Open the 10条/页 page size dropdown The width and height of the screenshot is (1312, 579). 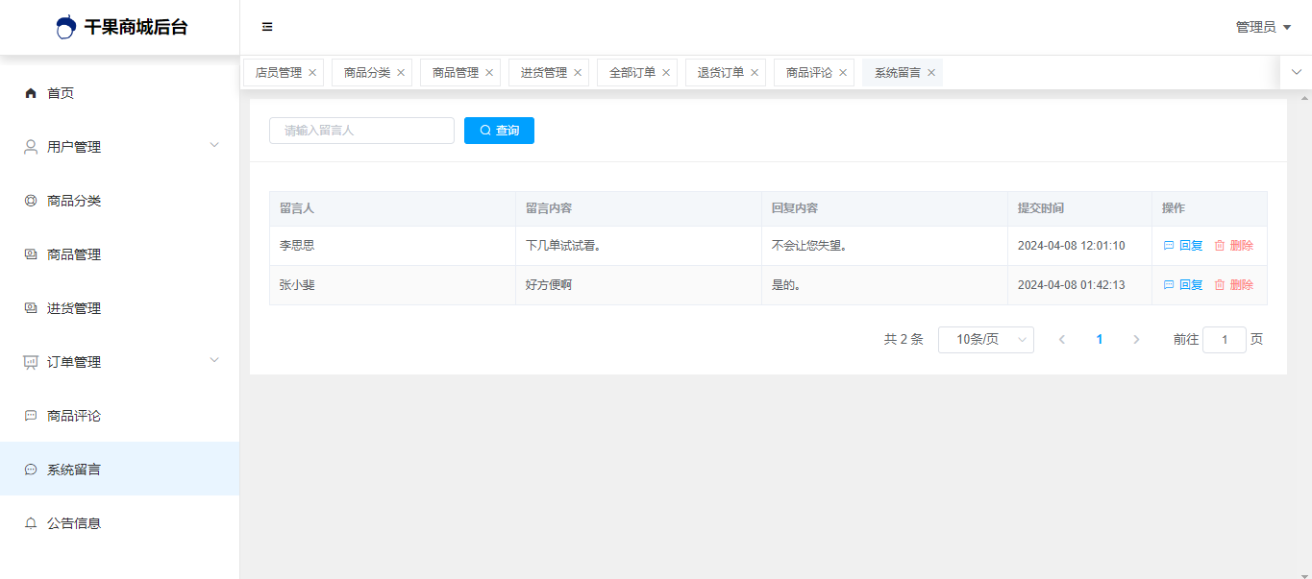pos(985,340)
